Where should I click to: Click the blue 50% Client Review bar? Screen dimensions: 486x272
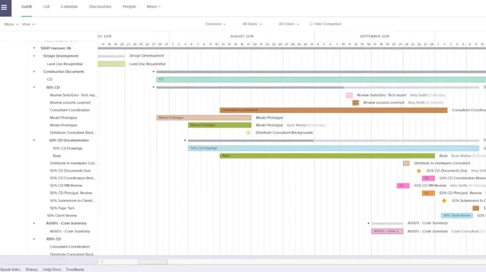(457, 215)
